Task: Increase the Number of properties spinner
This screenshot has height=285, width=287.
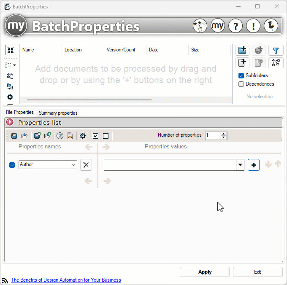Action: pos(224,134)
